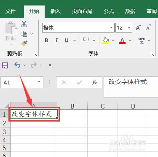Select column D header
Viewport: 158px width, 157px height.
tap(133, 106)
